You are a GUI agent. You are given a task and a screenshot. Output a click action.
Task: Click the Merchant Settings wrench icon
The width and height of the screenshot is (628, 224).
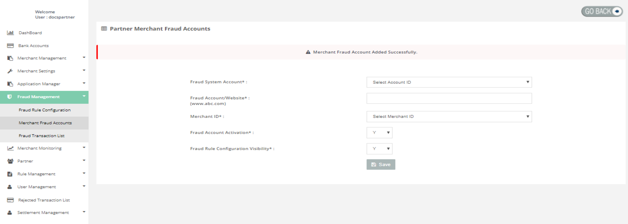pyautogui.click(x=10, y=71)
